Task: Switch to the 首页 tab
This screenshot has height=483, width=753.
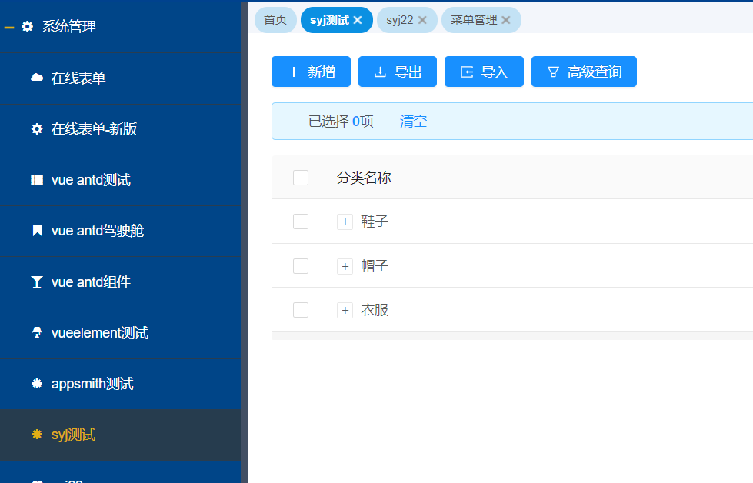Action: coord(275,20)
